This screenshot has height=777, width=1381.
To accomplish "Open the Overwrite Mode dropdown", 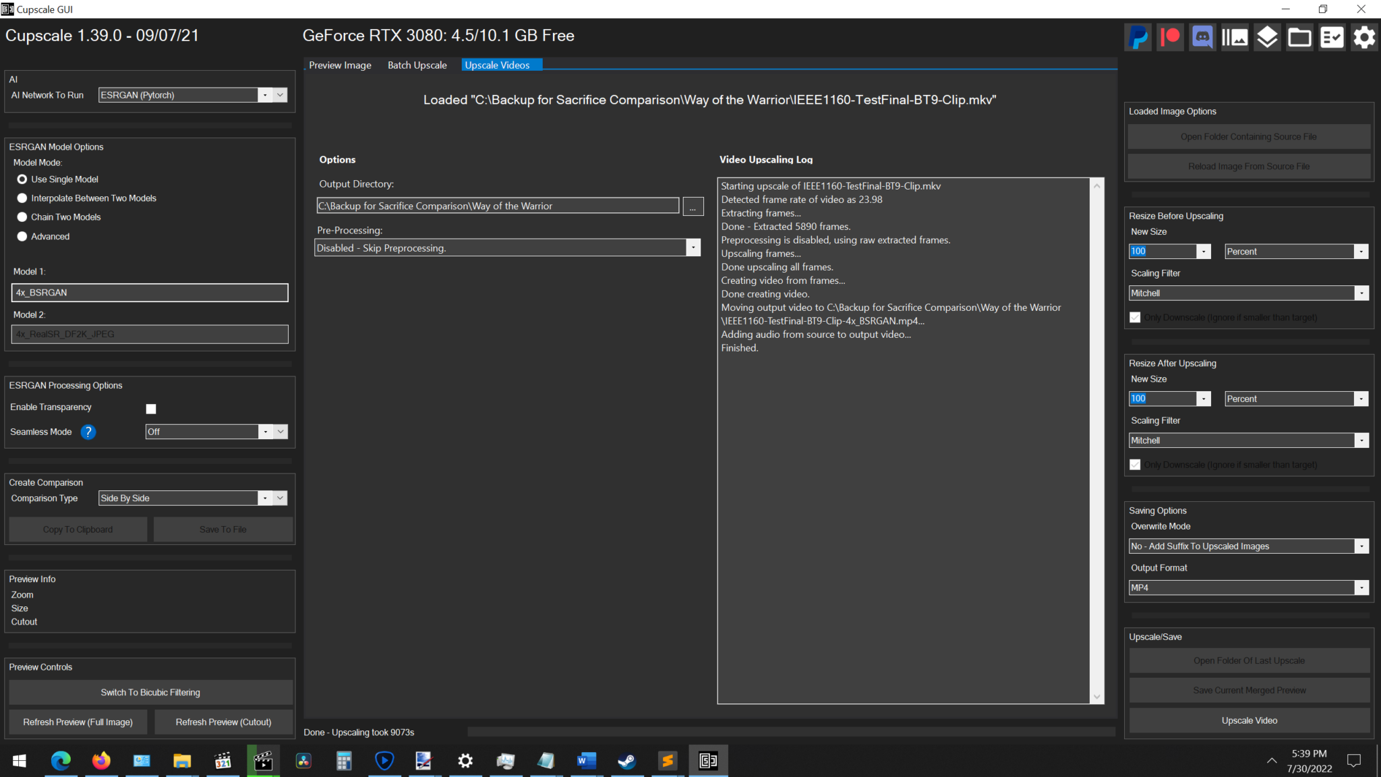I will pyautogui.click(x=1249, y=546).
